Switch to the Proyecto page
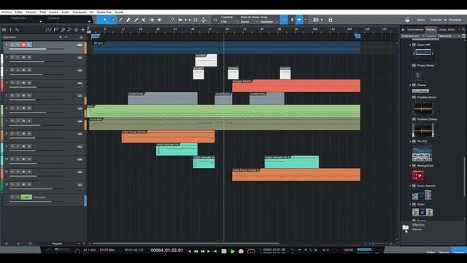 pos(455,20)
